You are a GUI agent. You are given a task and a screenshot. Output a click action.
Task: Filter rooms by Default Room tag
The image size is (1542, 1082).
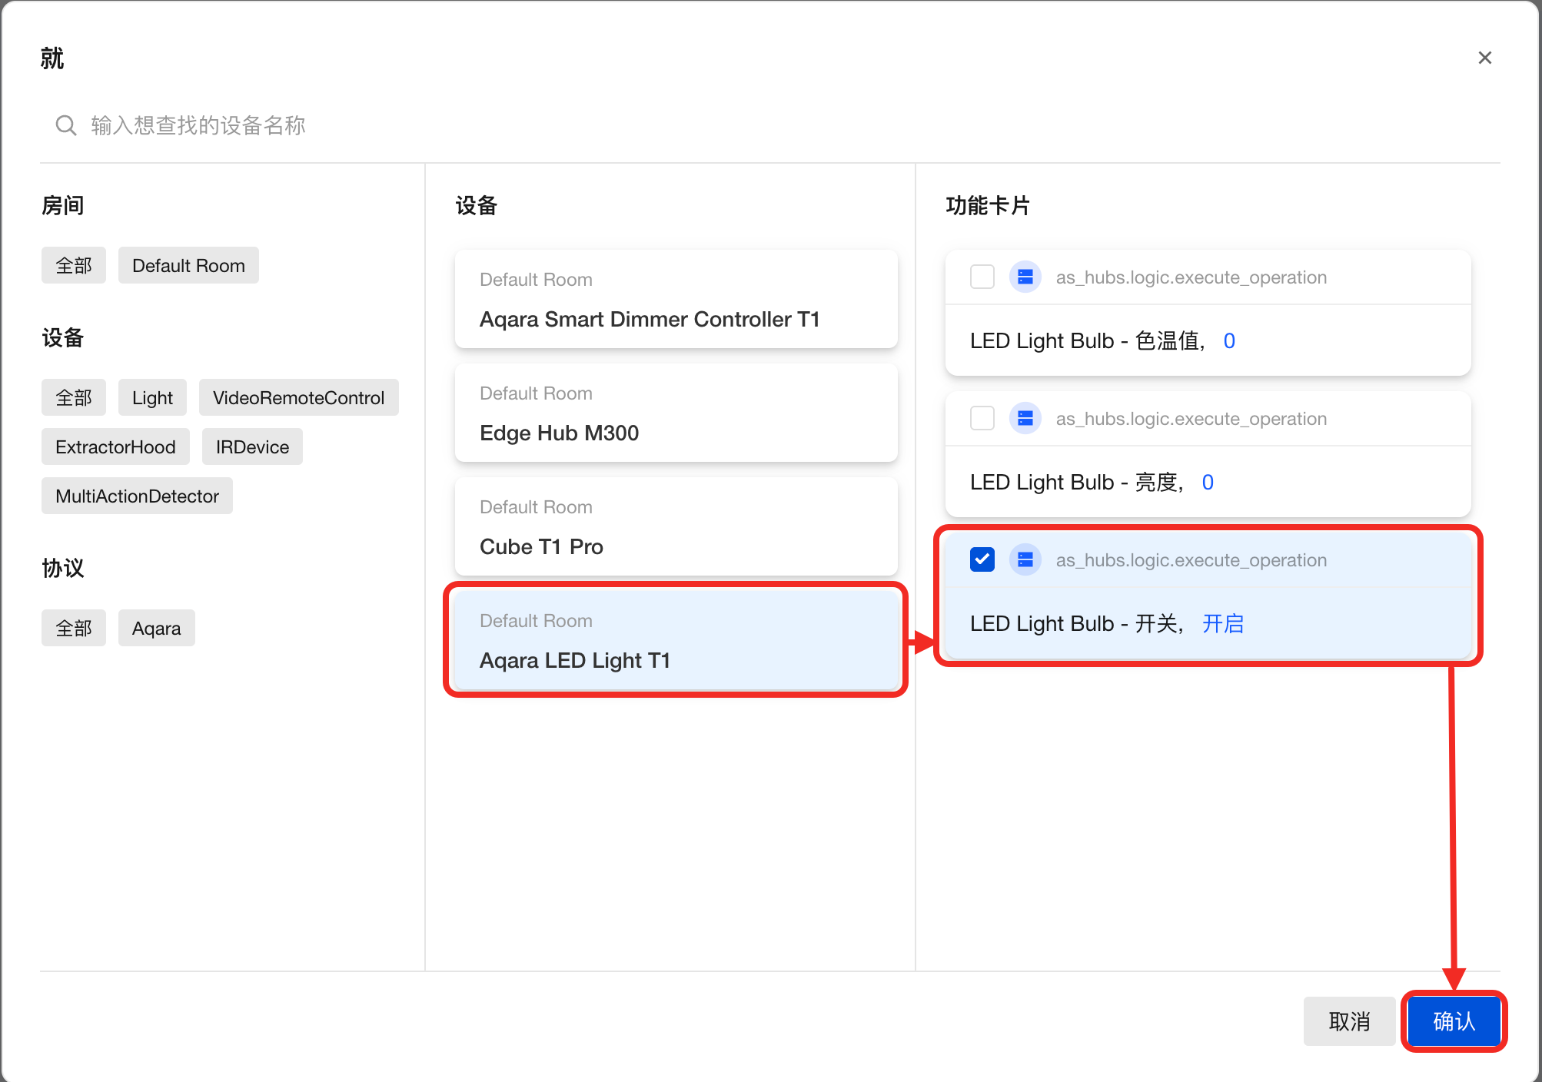tap(188, 265)
